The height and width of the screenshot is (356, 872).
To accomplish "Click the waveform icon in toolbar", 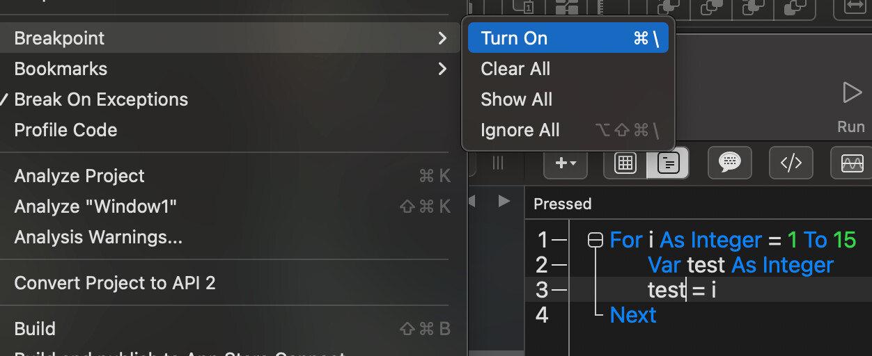I will (852, 163).
